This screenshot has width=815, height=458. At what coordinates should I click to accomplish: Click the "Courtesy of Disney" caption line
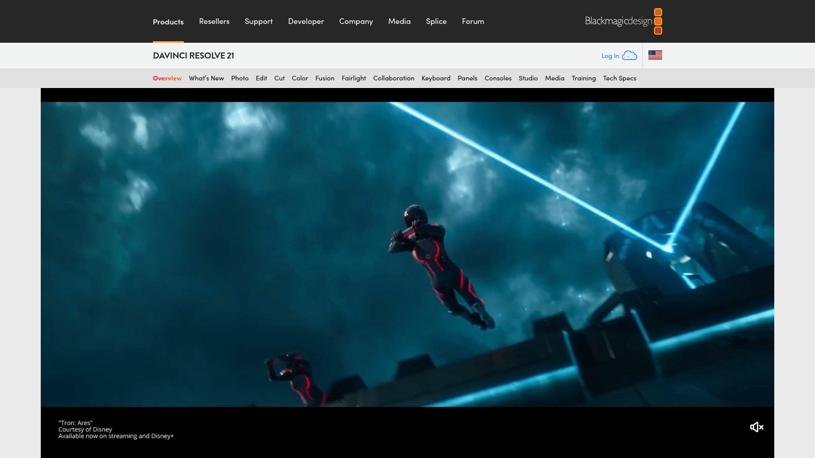click(x=85, y=430)
